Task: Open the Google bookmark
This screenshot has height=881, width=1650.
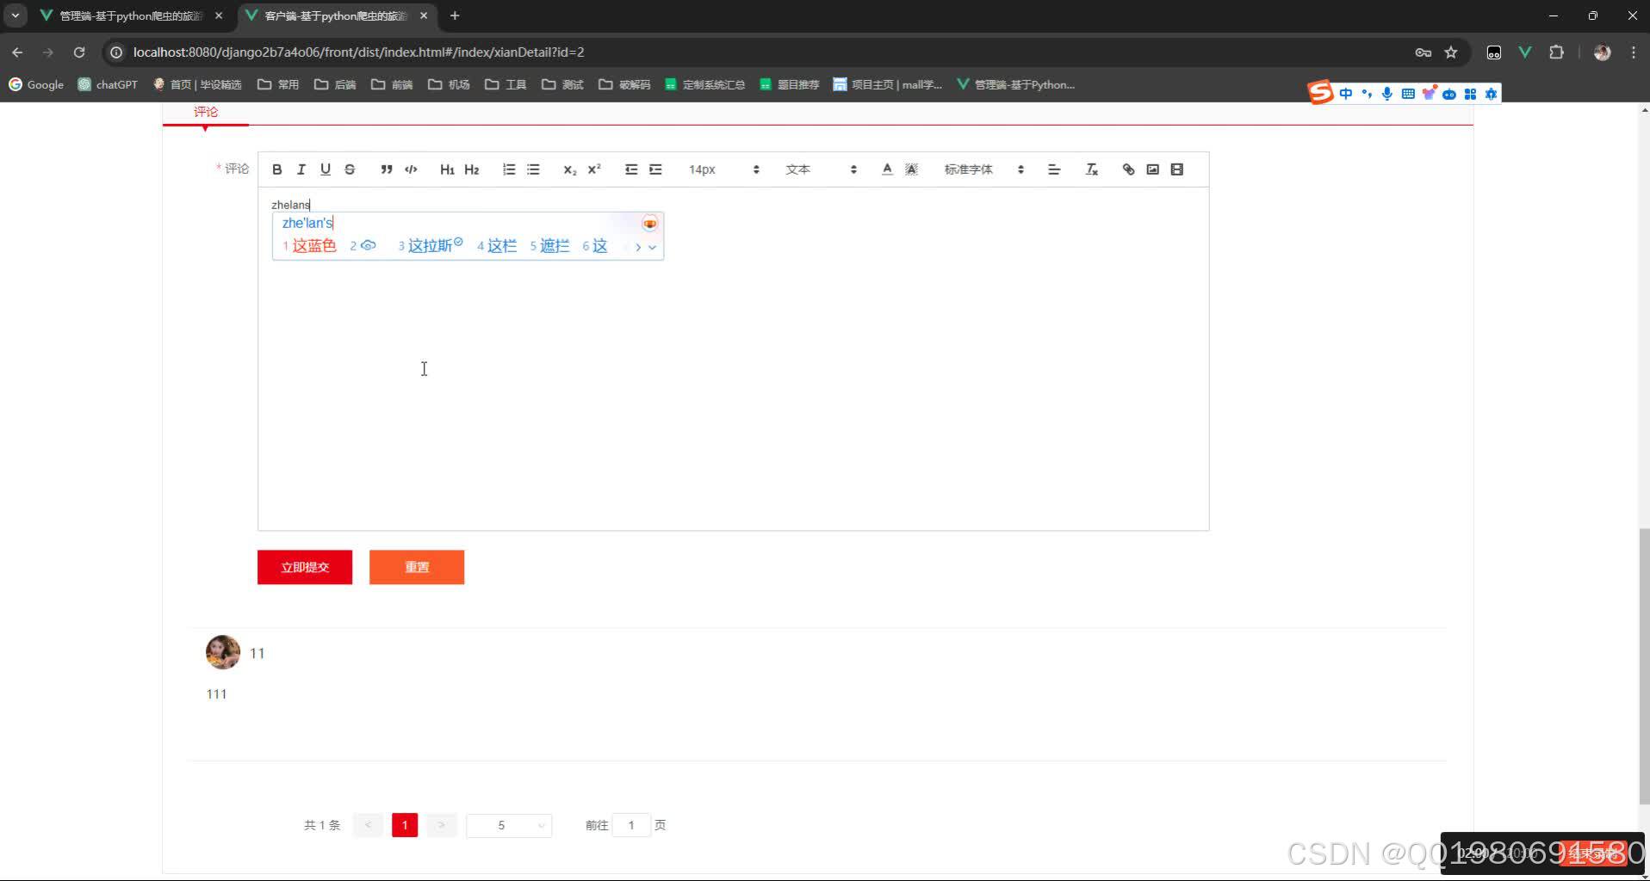Action: tap(36, 84)
